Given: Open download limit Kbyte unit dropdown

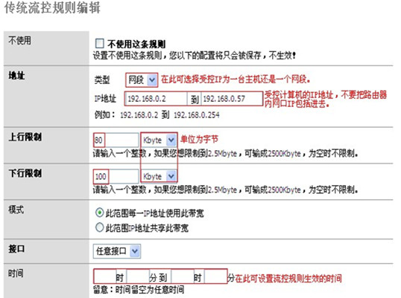Looking at the screenshot, I should (x=159, y=176).
